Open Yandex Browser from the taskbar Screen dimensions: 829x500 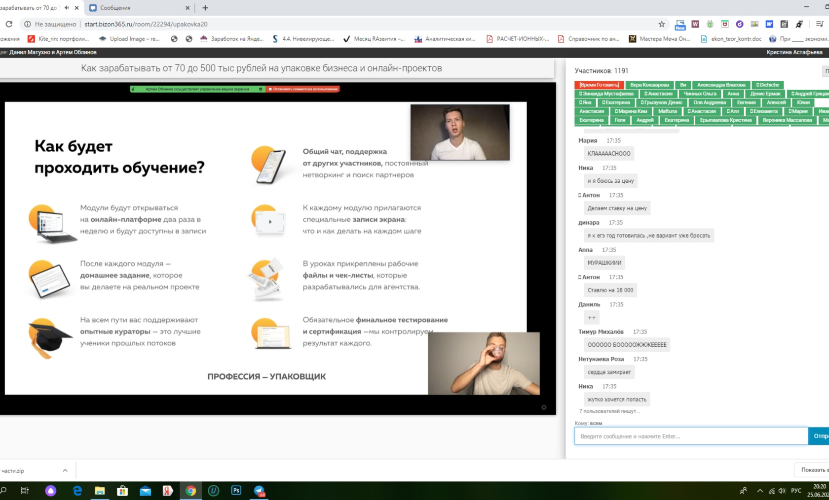(x=168, y=490)
